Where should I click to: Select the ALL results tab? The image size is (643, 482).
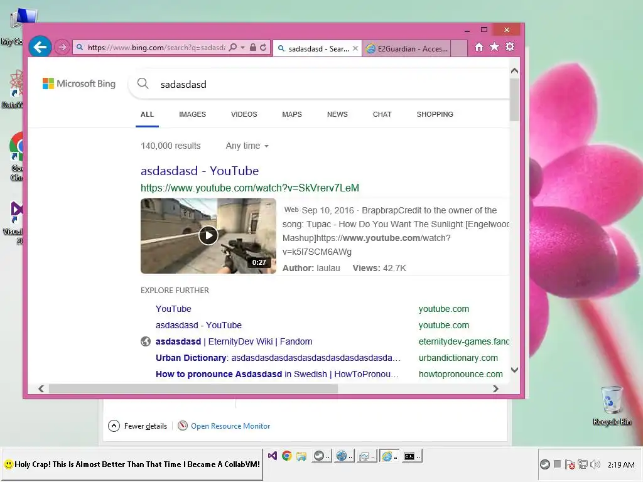click(x=147, y=114)
